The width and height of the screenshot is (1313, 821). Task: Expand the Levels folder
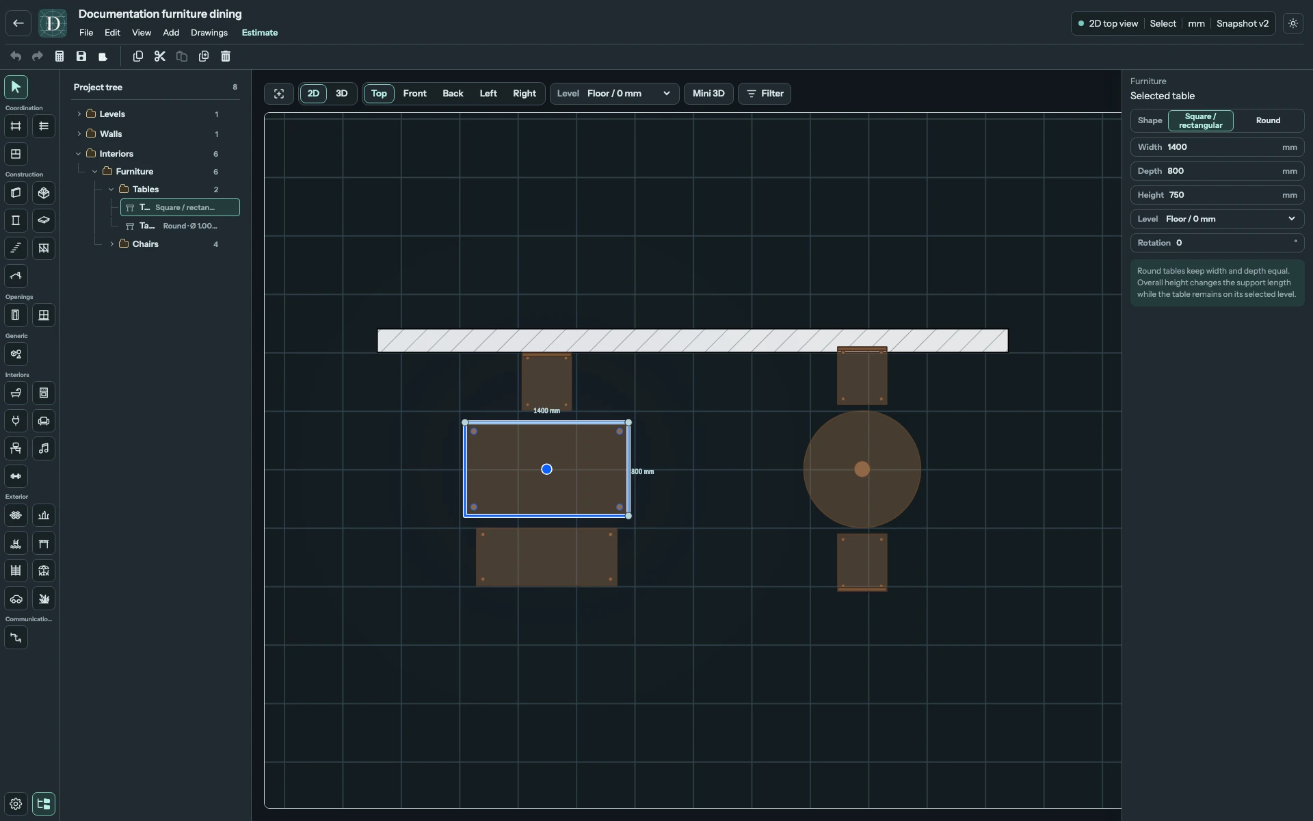[x=79, y=114]
